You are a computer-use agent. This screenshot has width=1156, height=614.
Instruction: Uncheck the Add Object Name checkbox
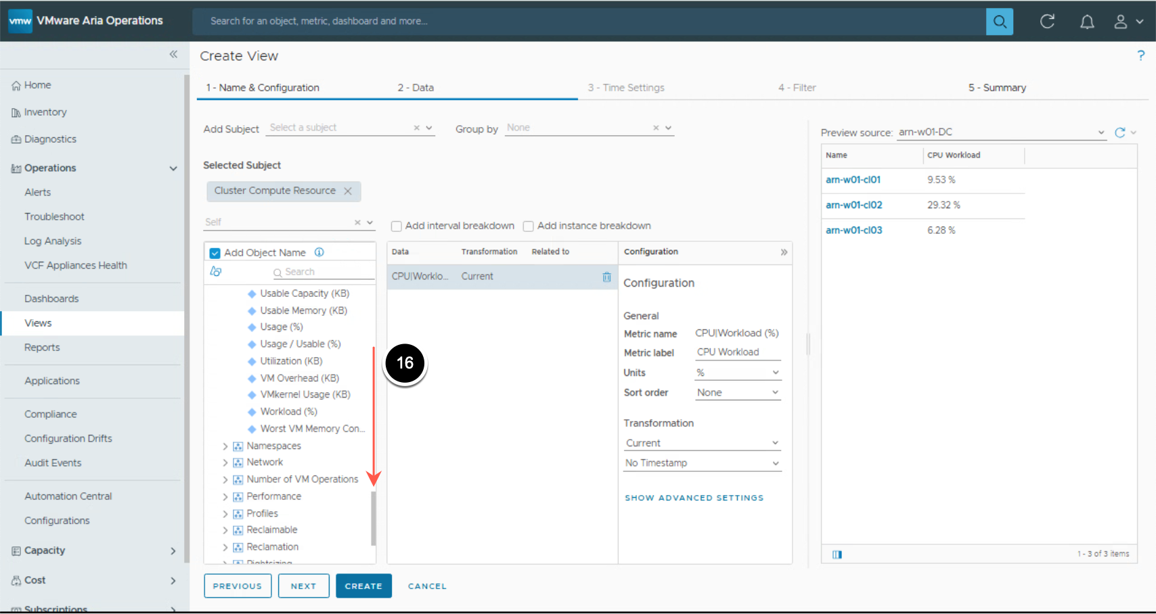click(215, 253)
